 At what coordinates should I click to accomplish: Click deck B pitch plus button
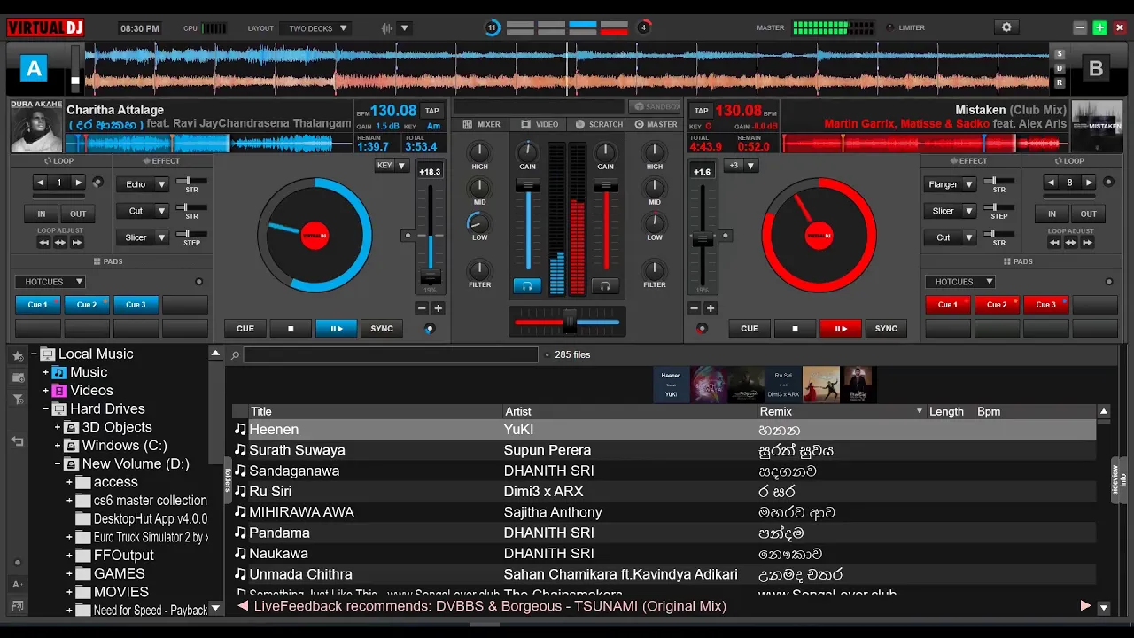(x=711, y=308)
